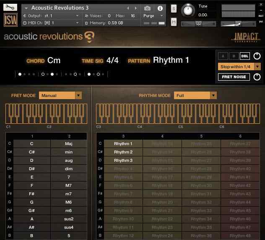Open the Stop within 1/4 dropdown

click(239, 67)
